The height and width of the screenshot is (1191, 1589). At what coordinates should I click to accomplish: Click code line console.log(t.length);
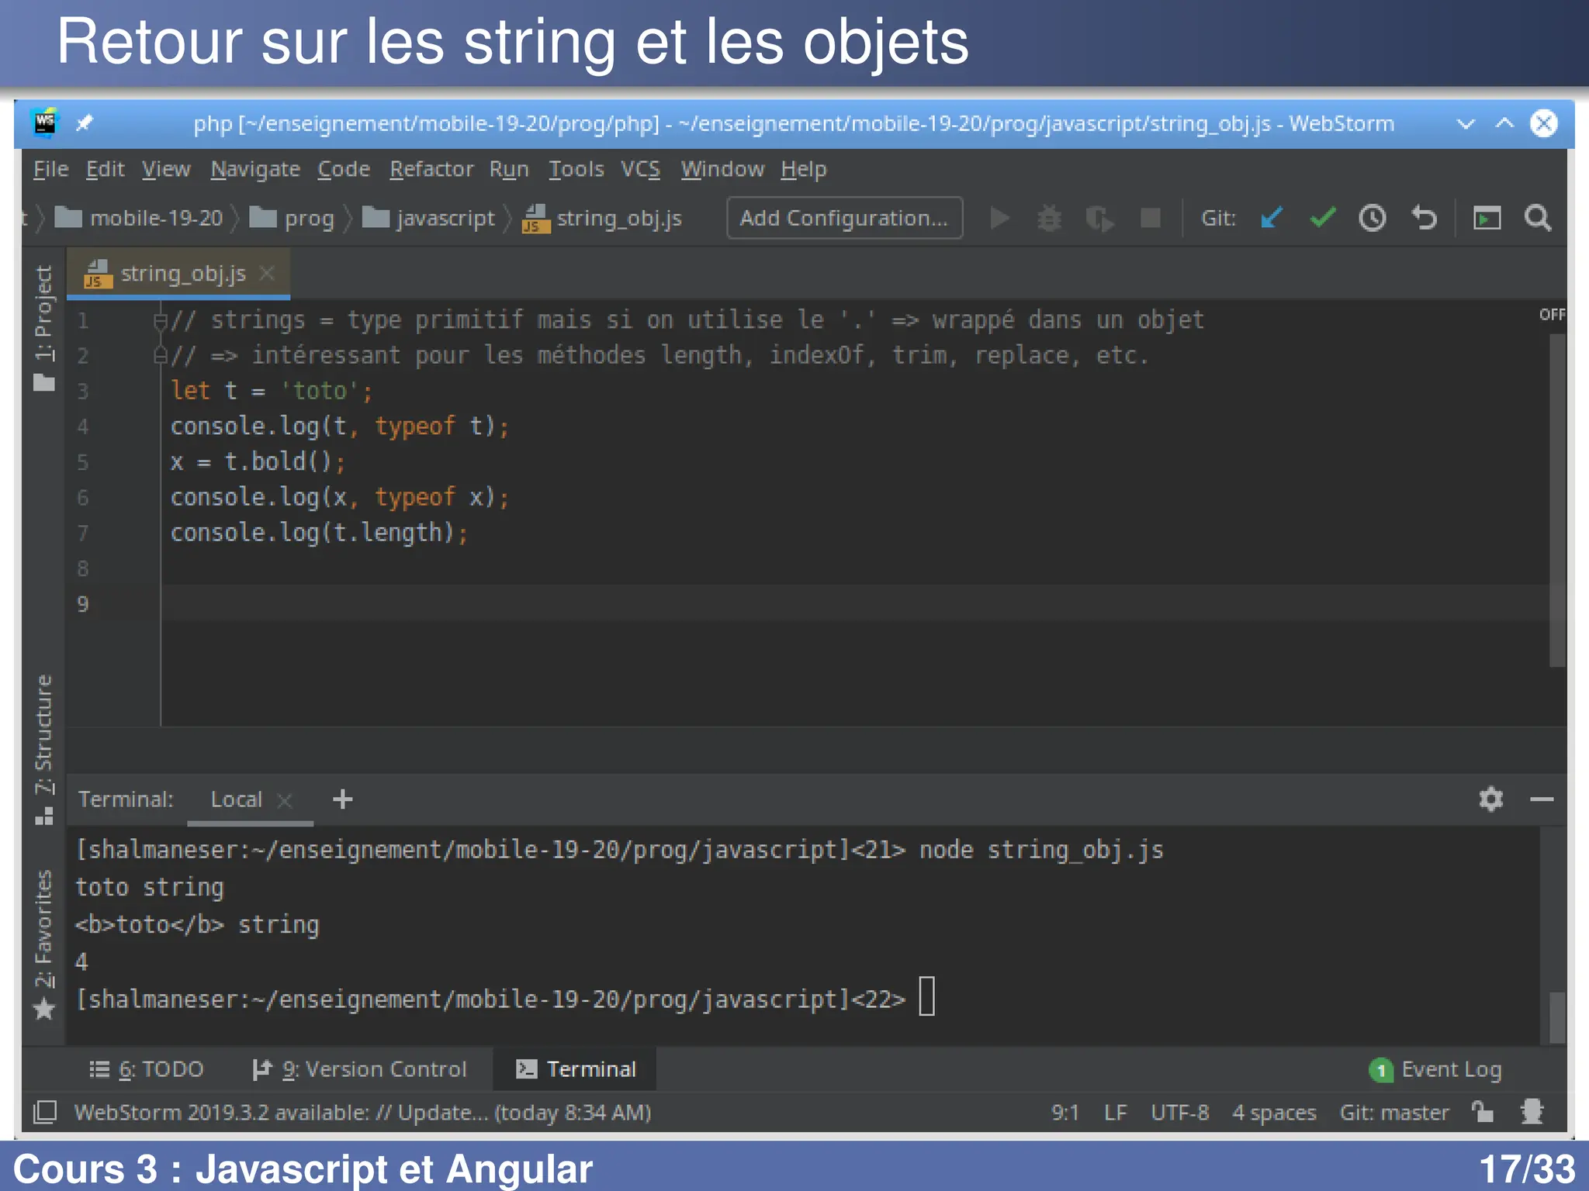(319, 533)
